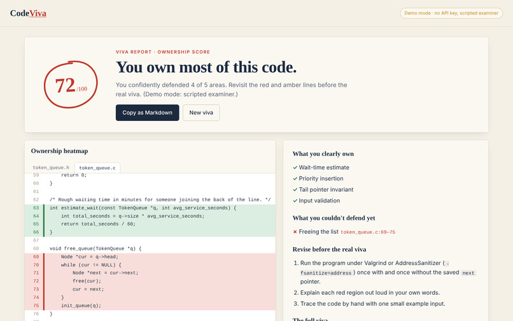513x321 pixels.
Task: Click 'Freeing the list' text
Action: (319, 232)
